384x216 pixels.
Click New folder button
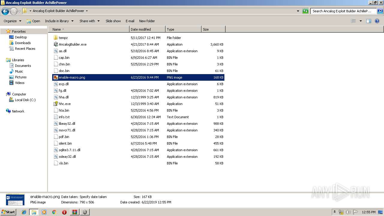[147, 21]
